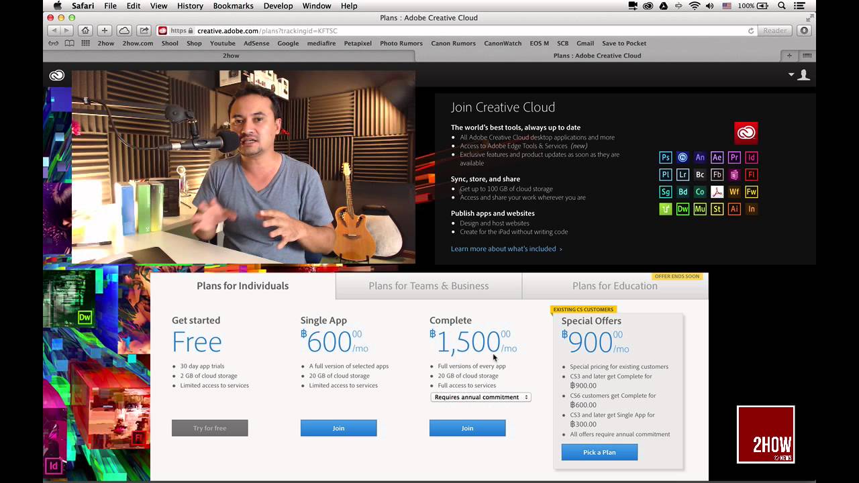Expand account menu arrow beside user icon
This screenshot has width=859, height=483.
[x=791, y=75]
